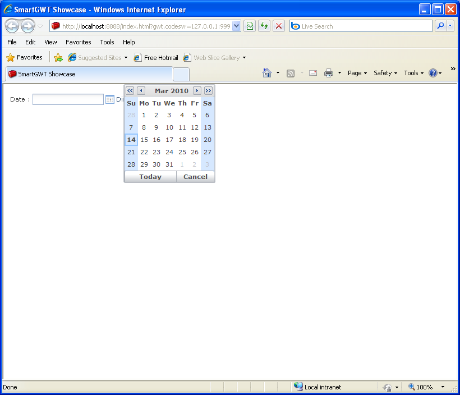The image size is (460, 395).
Task: Click the Refresh page icon
Action: (x=264, y=26)
